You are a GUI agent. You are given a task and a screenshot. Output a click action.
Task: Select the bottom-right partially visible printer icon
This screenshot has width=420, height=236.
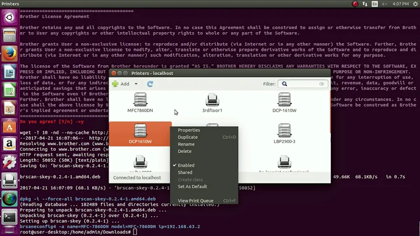click(284, 162)
